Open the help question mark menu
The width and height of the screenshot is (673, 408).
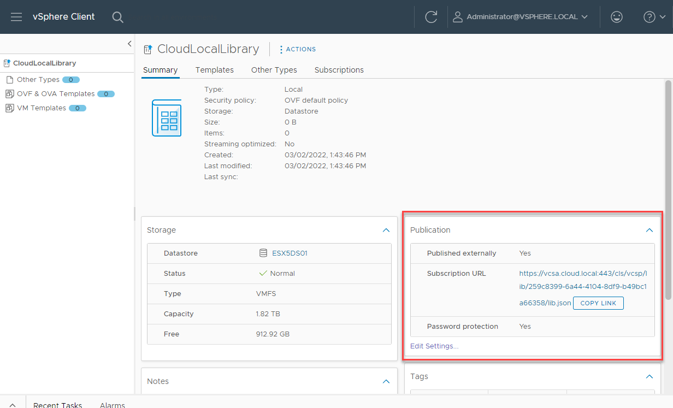coord(654,17)
